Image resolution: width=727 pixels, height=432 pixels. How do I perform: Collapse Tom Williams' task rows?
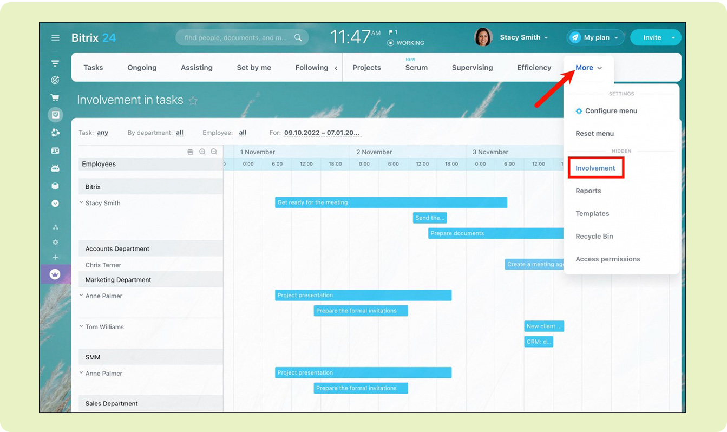(x=81, y=326)
